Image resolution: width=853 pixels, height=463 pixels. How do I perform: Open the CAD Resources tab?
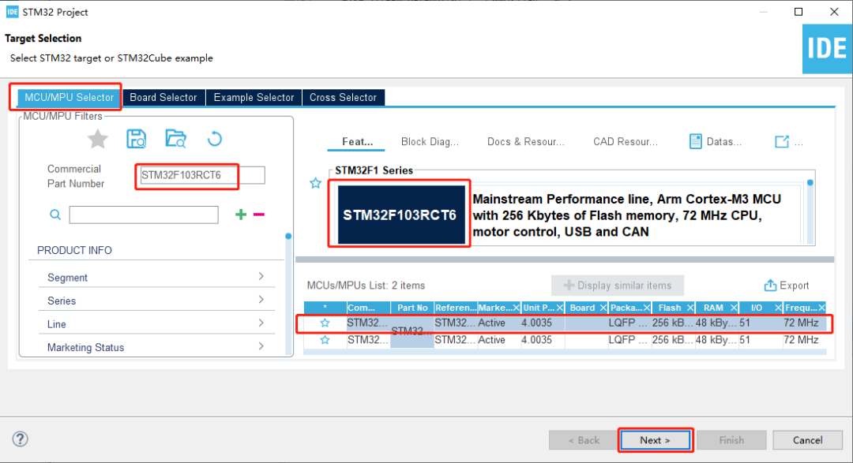(x=626, y=142)
